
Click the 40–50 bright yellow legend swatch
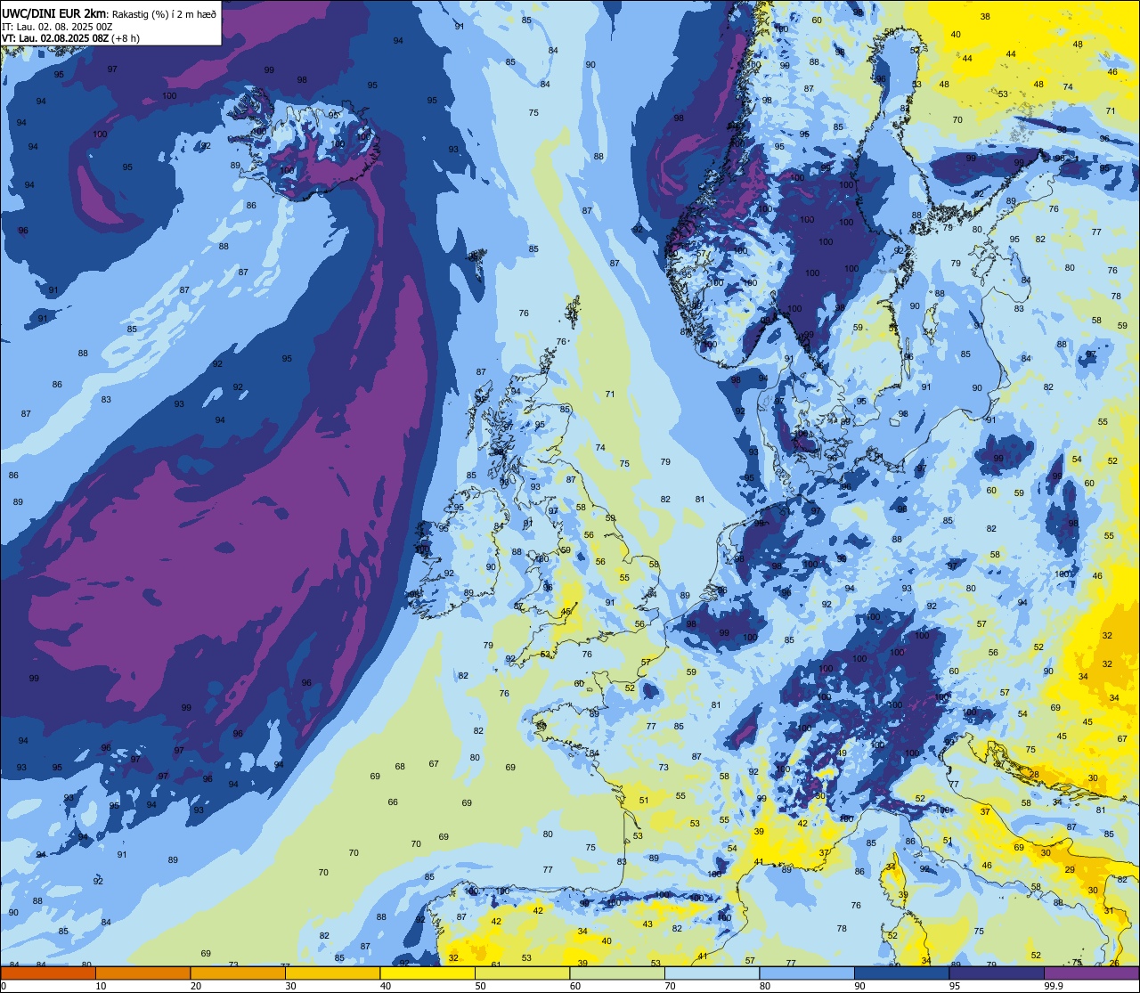[427, 973]
